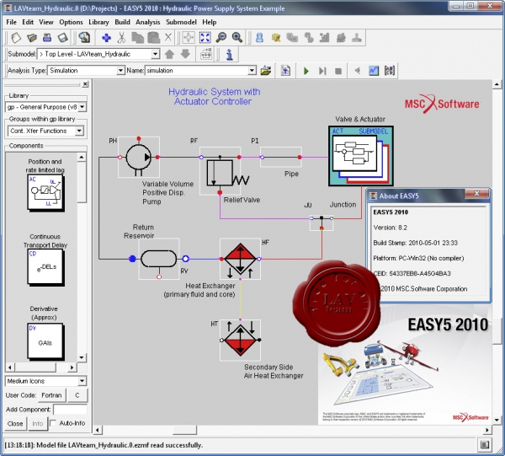Click the center view crosshair icon
The image size is (505, 456).
[x=189, y=37]
